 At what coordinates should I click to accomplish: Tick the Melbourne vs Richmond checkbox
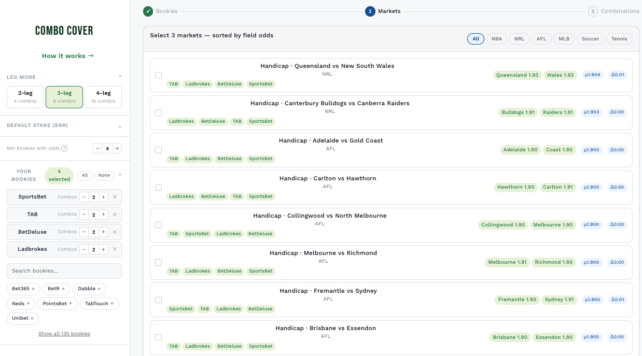(159, 262)
